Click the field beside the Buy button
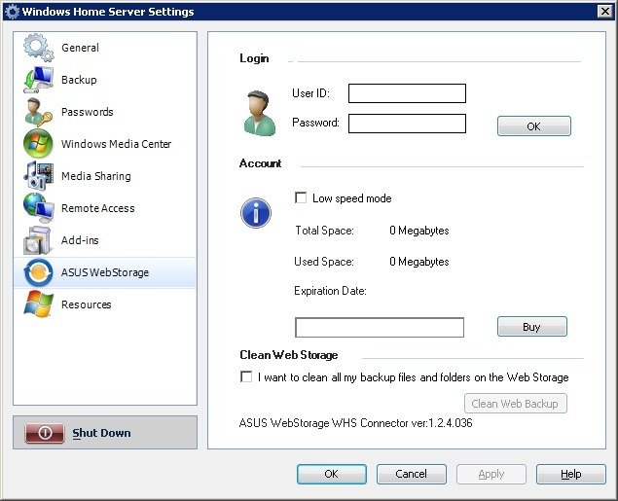The image size is (618, 501). coord(380,327)
